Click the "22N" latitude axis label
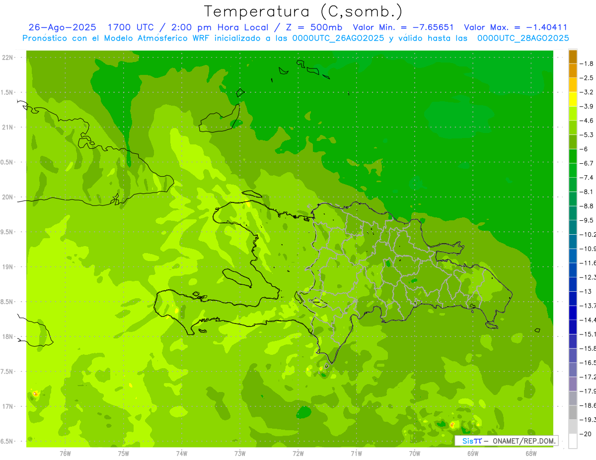The height and width of the screenshot is (460, 596). tap(8, 58)
